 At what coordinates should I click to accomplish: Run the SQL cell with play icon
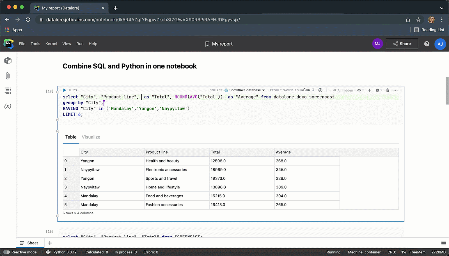pyautogui.click(x=65, y=90)
